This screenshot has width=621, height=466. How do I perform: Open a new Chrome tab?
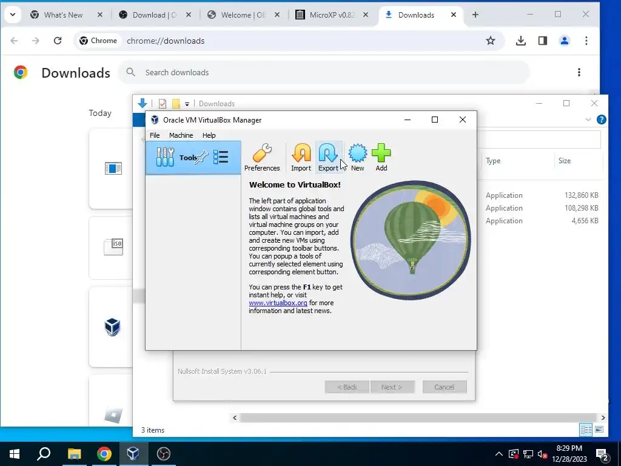475,15
